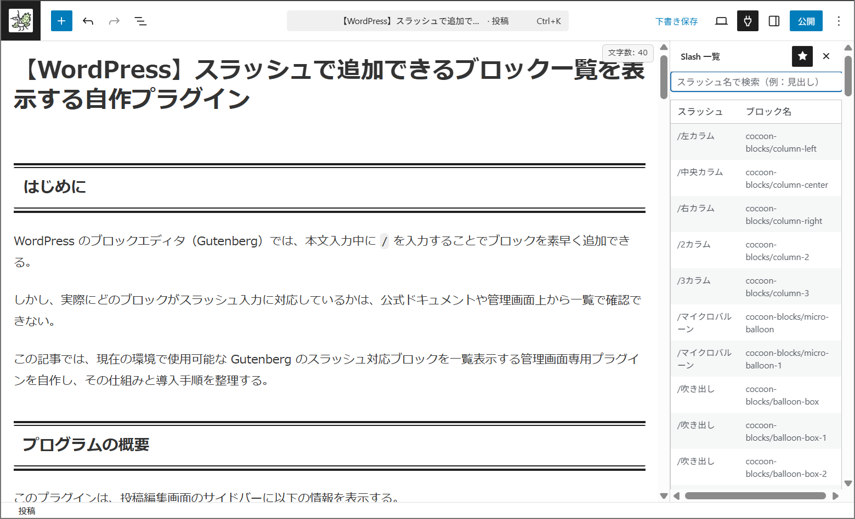Undo the last edit
This screenshot has height=519, width=855.
[x=88, y=21]
